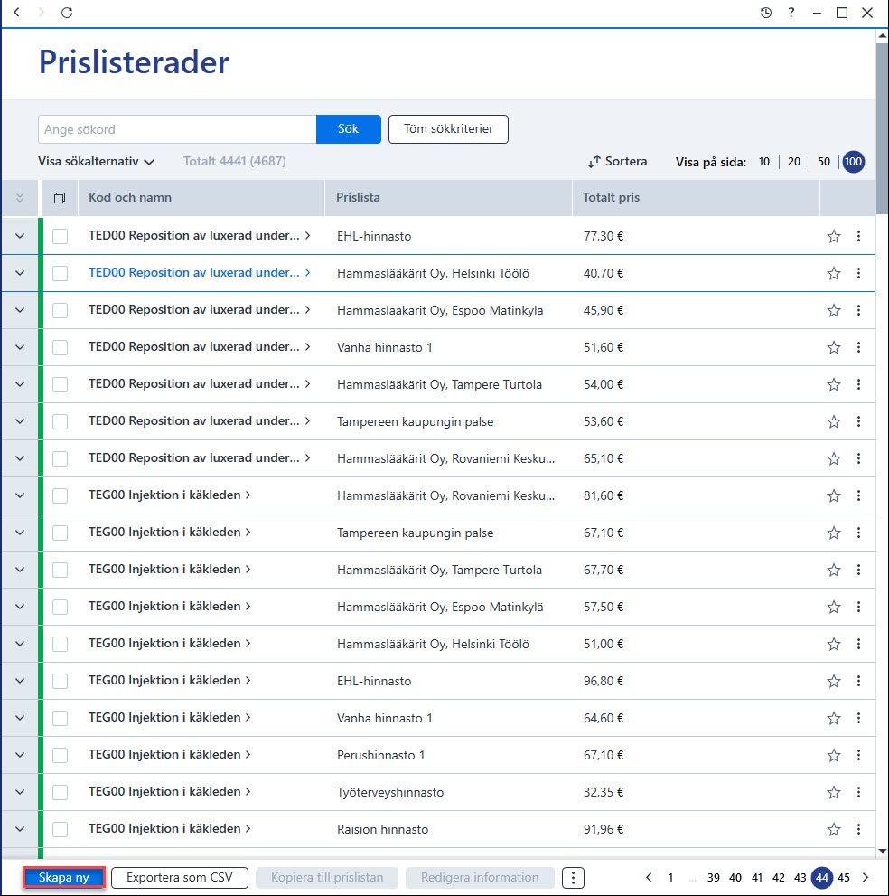The height and width of the screenshot is (896, 889).
Task: Click Exportera som CSV button
Action: tap(179, 877)
